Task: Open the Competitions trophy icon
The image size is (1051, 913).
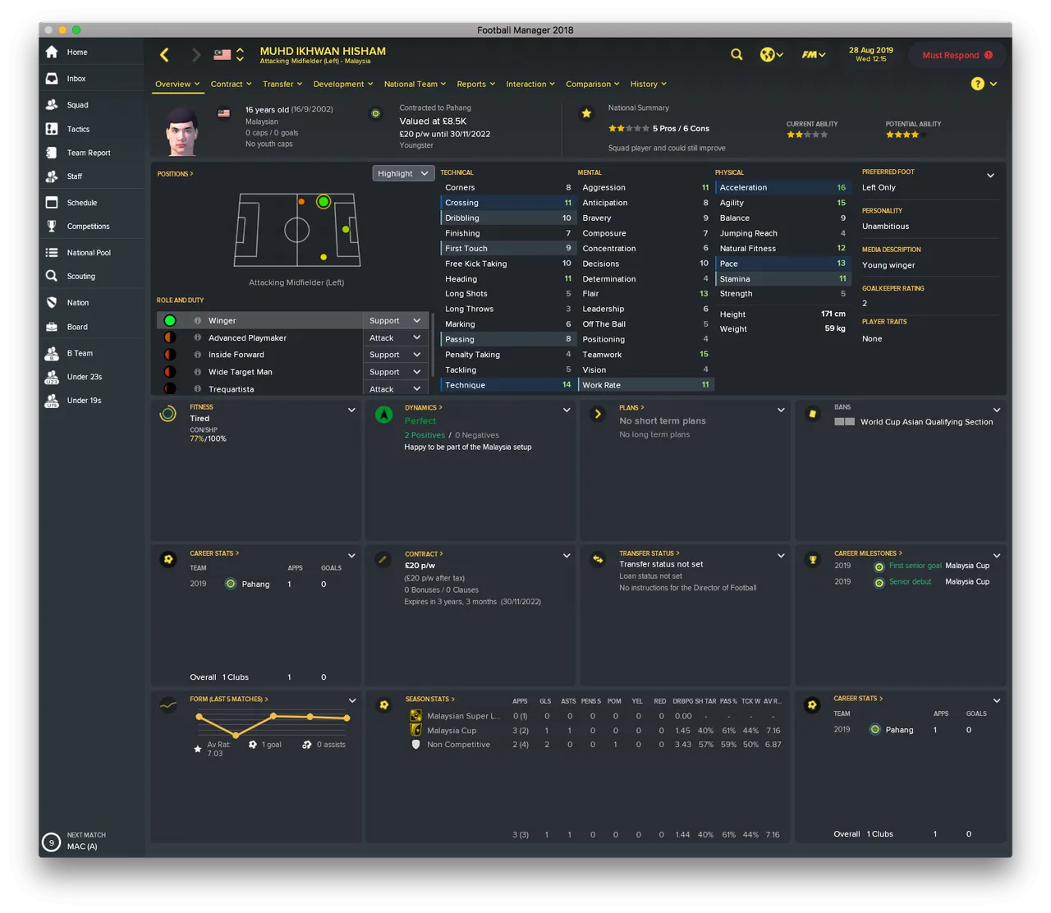Action: [x=52, y=226]
